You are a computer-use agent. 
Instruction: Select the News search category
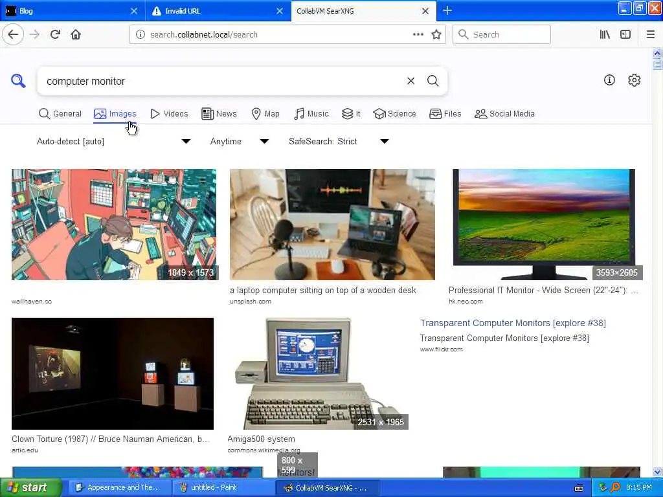[219, 114]
